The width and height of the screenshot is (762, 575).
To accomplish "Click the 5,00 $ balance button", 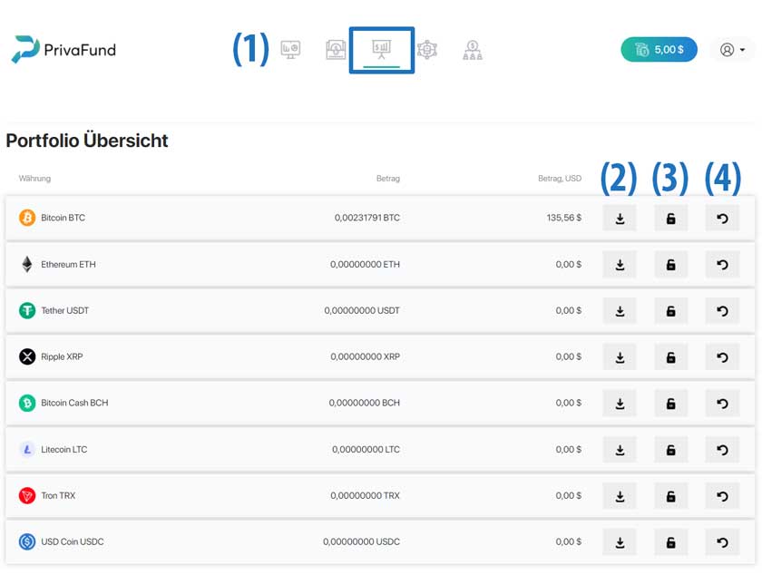I will tap(659, 50).
